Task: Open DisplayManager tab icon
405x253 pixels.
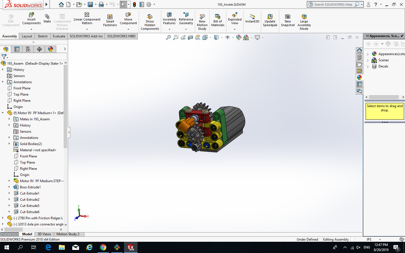Action: coord(51,49)
